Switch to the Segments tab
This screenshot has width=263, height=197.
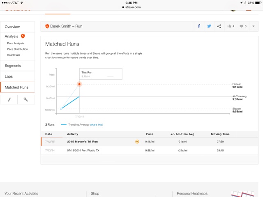13,66
